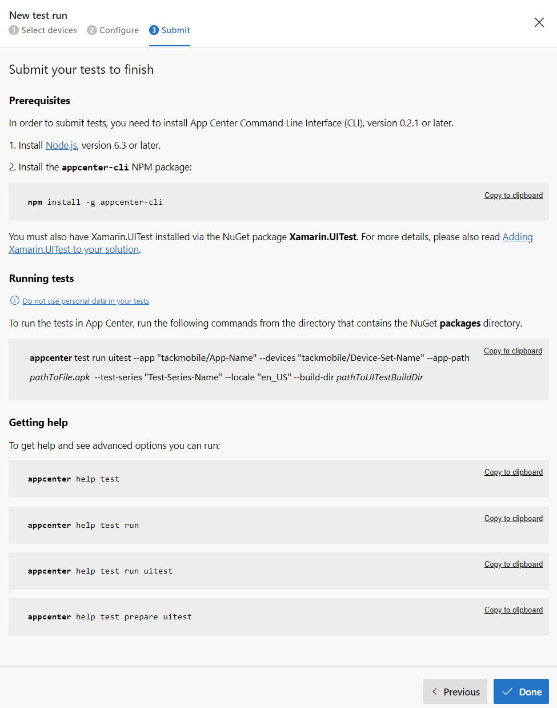Click the checkmark icon on Done button
This screenshot has height=708, width=557.
click(x=507, y=692)
